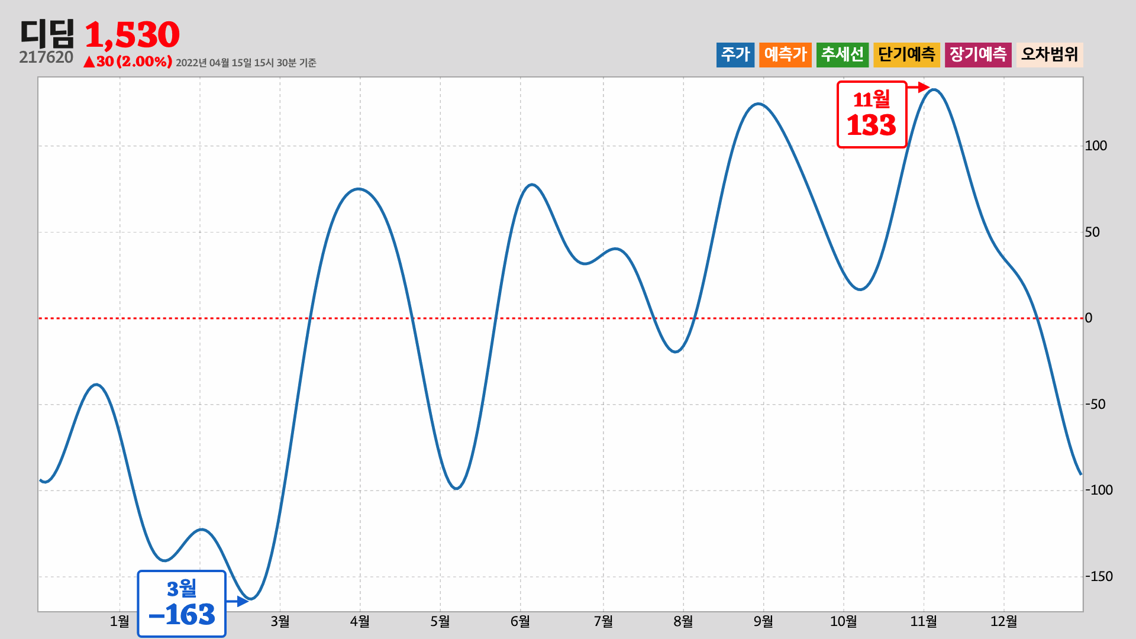The width and height of the screenshot is (1136, 639).
Task: Click the 9월 x-axis label
Action: pos(763,621)
